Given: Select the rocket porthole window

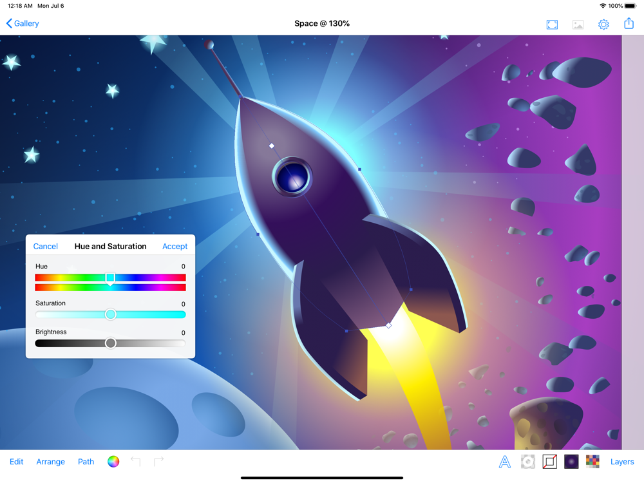Looking at the screenshot, I should click(292, 178).
